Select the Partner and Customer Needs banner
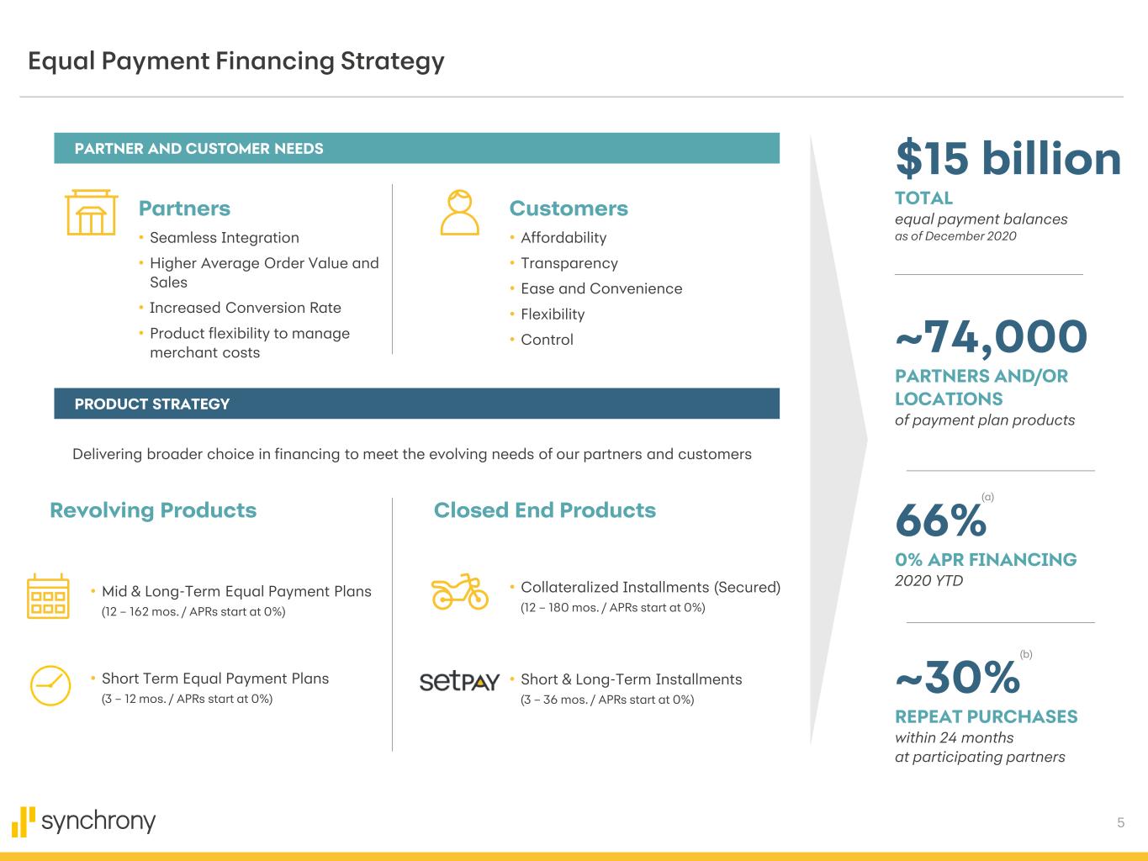This screenshot has width=1148, height=861. pyautogui.click(x=416, y=149)
